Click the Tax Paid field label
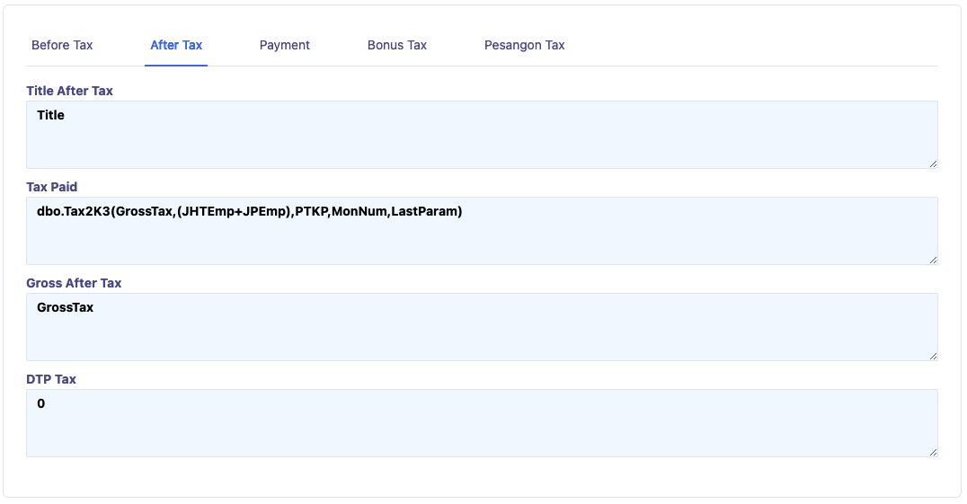967x504 pixels. pyautogui.click(x=52, y=187)
